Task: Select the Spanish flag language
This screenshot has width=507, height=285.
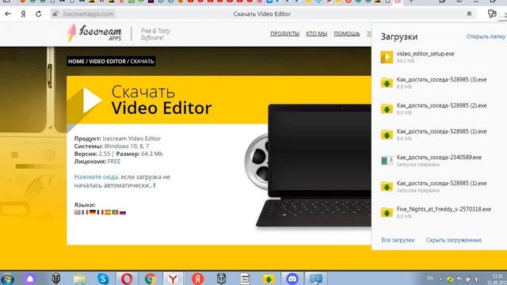Action: [x=108, y=212]
